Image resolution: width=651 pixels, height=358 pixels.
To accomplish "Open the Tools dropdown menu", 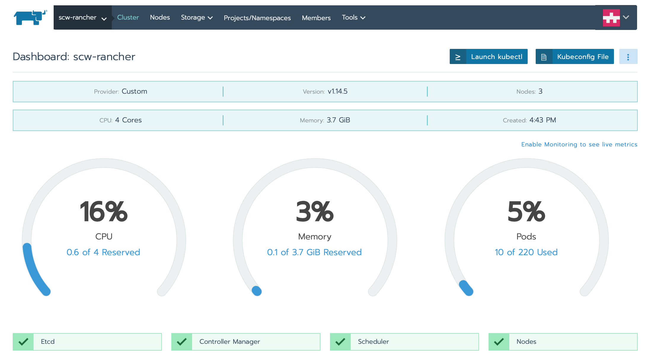I will click(353, 17).
